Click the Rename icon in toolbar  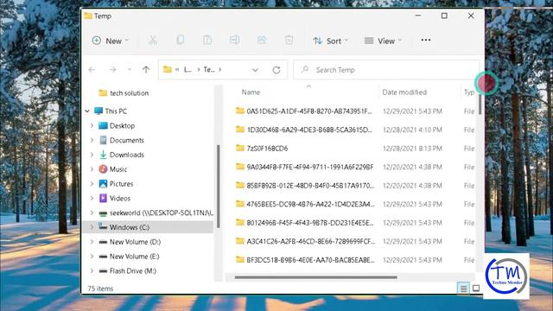234,41
